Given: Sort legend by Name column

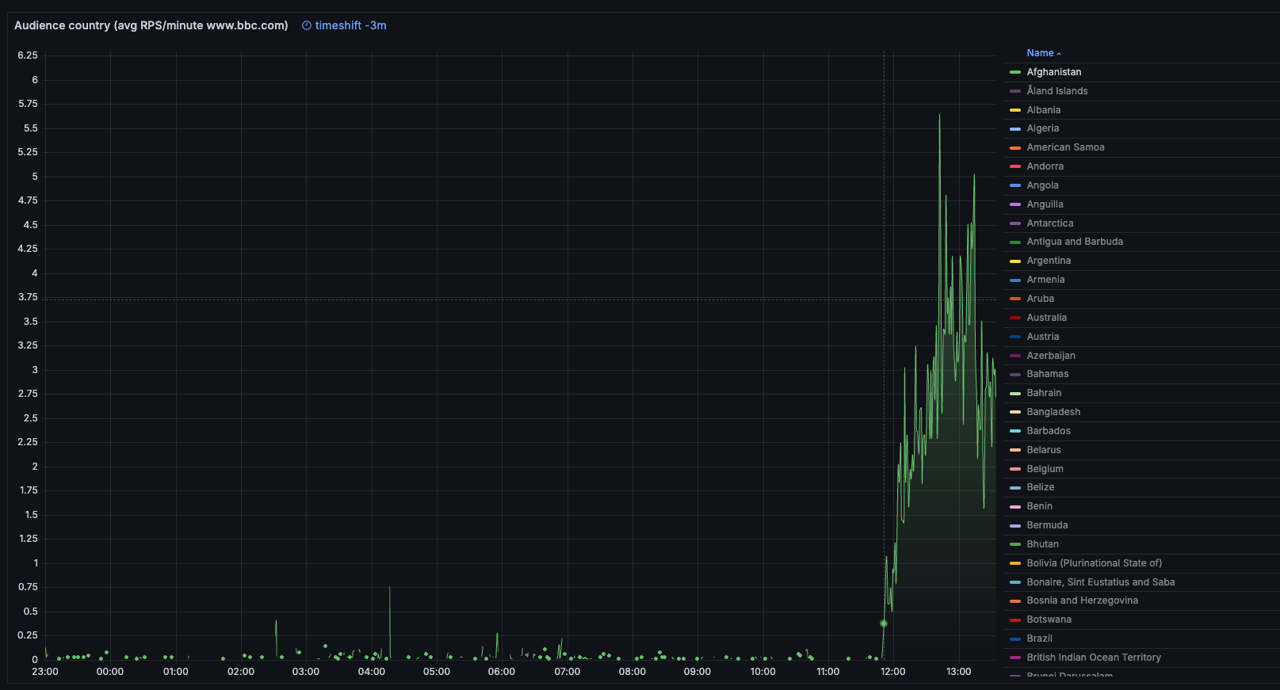Looking at the screenshot, I should 1040,53.
